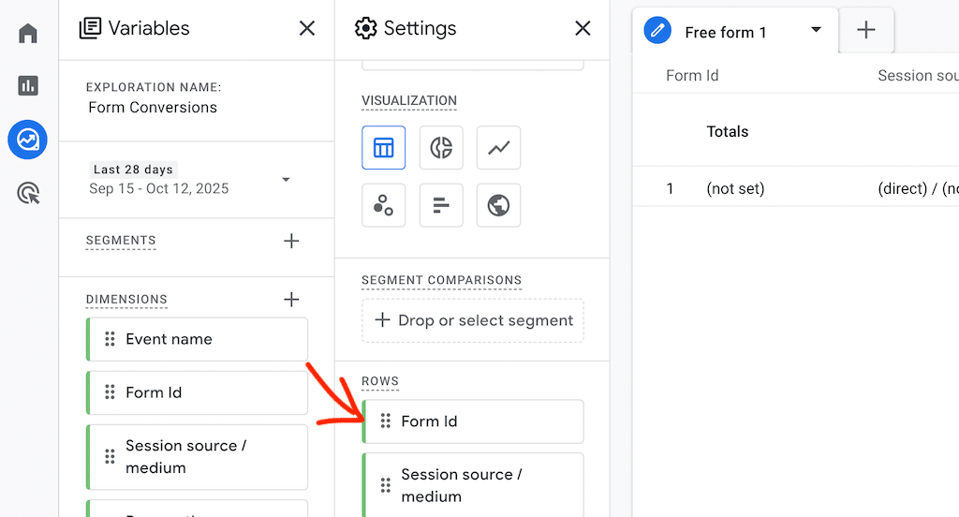Screen dimensions: 959x517
Task: Select the line chart visualization
Action: [498, 148]
